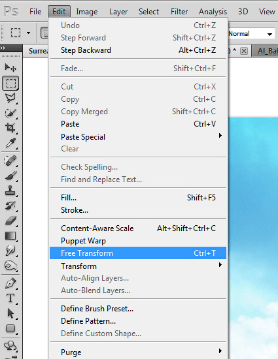
Task: Select the Quick Selection tool
Action: pyautogui.click(x=10, y=113)
